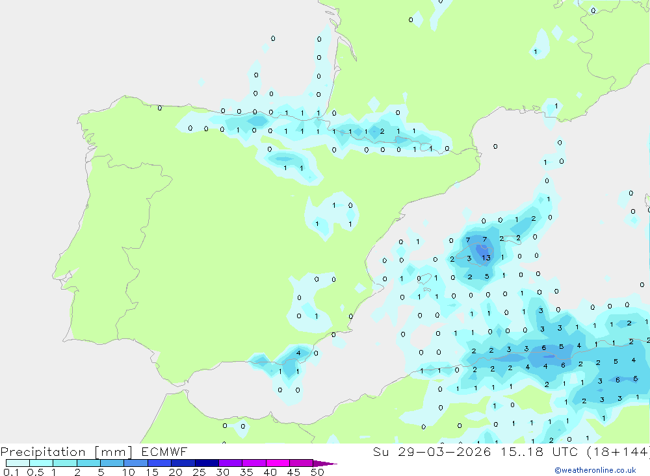This screenshot has height=476, width=650.
Task: Click the 20–25 mm legend swatch
Action: coord(183,463)
